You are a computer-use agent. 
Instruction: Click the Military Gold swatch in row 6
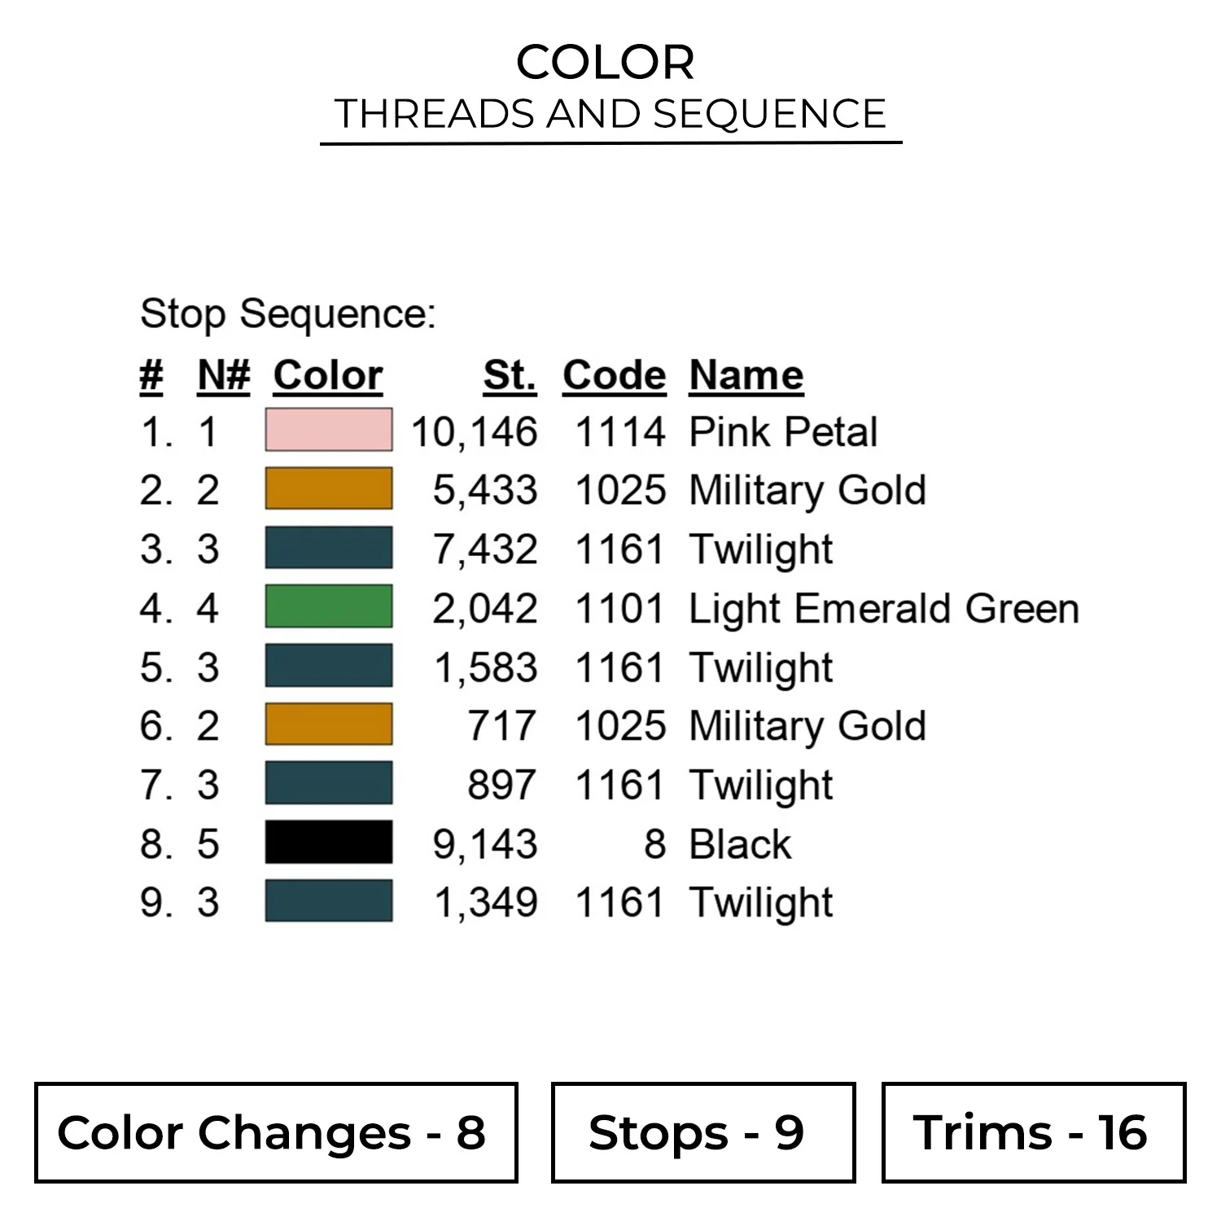328,724
